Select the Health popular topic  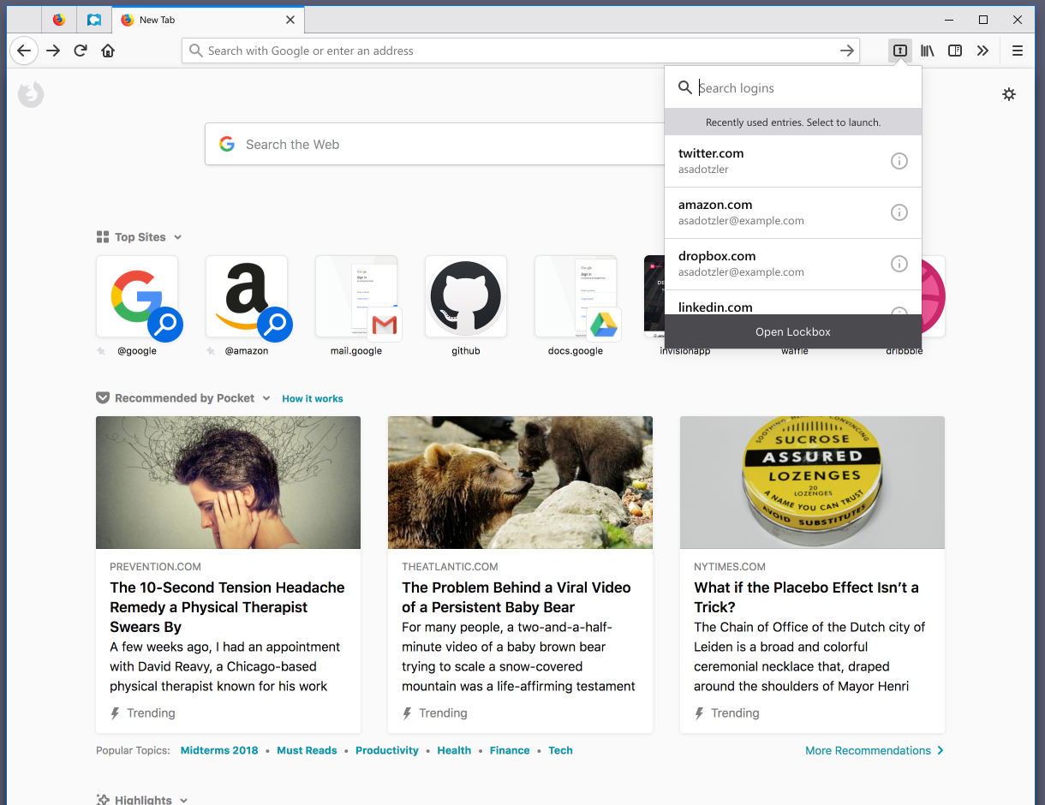[454, 750]
